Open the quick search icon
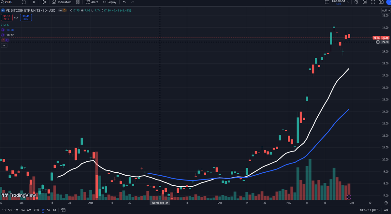The height and width of the screenshot is (214, 391). 356,2
